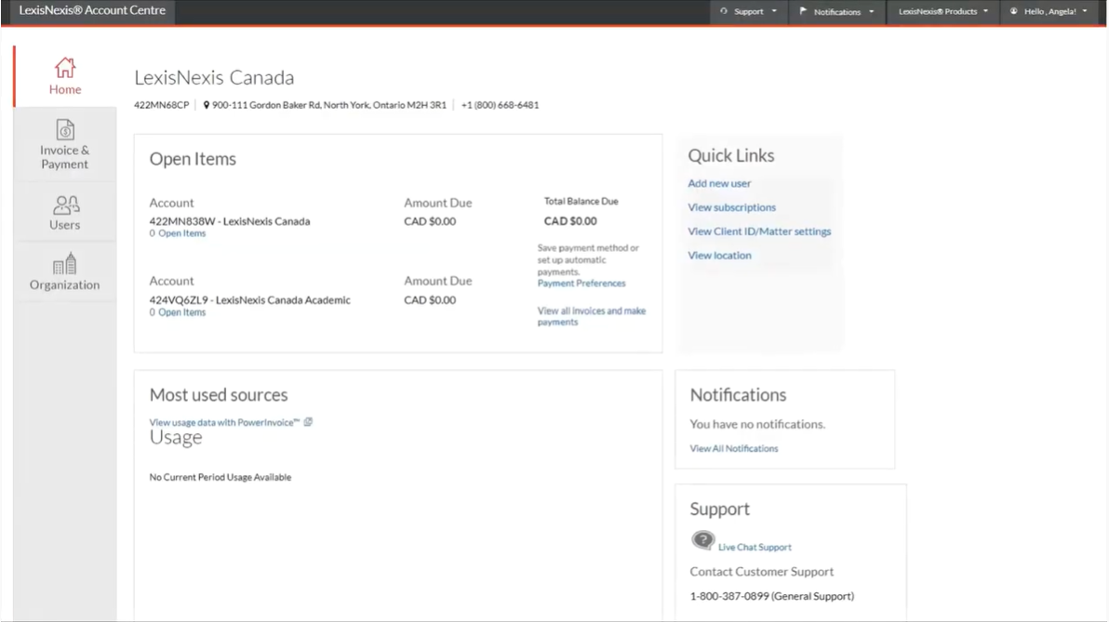The image size is (1109, 622).
Task: Open the Notifications dropdown arrow
Action: point(872,12)
